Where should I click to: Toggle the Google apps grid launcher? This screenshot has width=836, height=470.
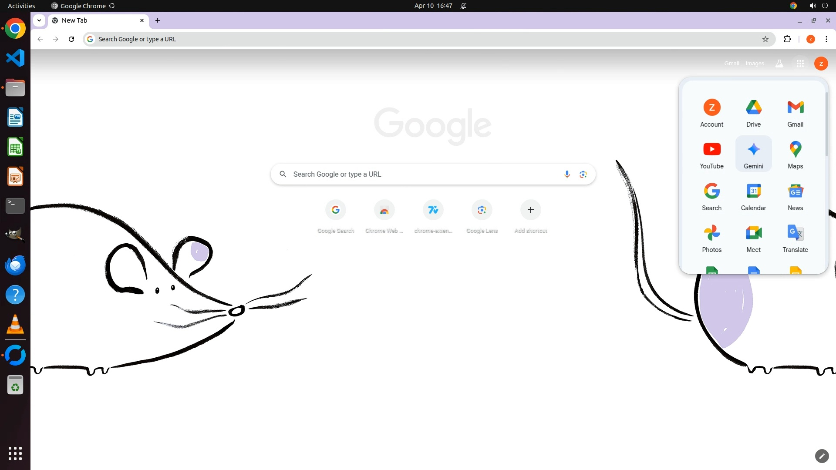(x=800, y=64)
